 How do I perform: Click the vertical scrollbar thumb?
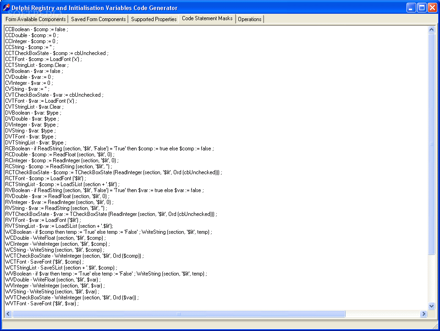click(x=431, y=144)
